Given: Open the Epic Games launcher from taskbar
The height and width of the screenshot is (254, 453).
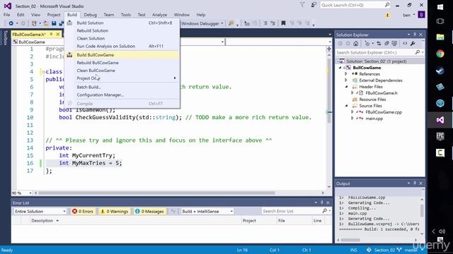Looking at the screenshot, I should click(440, 136).
